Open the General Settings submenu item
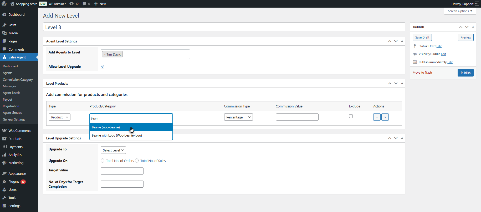481x212 pixels. point(14,119)
